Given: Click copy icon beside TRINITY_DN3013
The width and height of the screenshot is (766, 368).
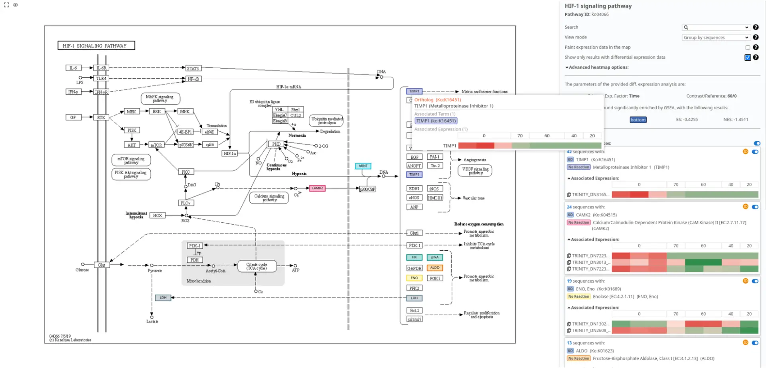Looking at the screenshot, I should [569, 262].
